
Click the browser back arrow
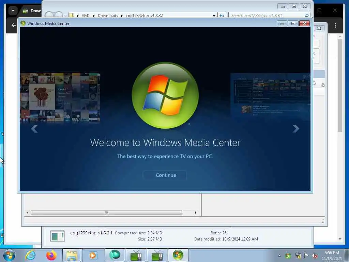(x=14, y=25)
